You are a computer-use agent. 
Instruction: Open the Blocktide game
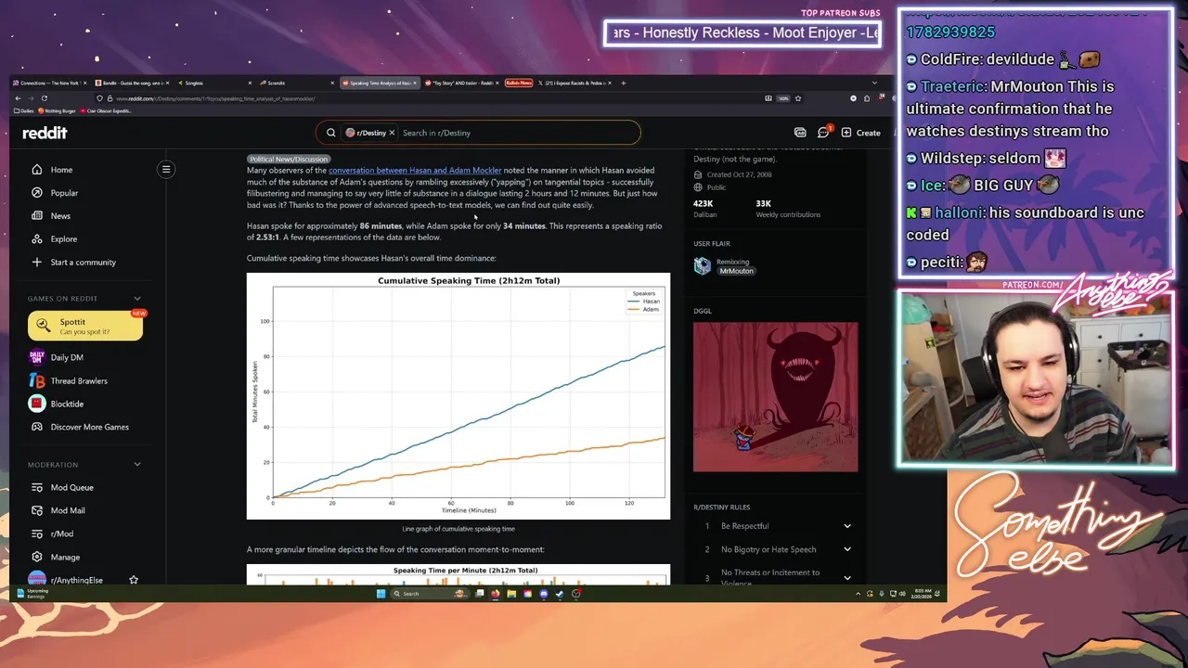click(57, 404)
